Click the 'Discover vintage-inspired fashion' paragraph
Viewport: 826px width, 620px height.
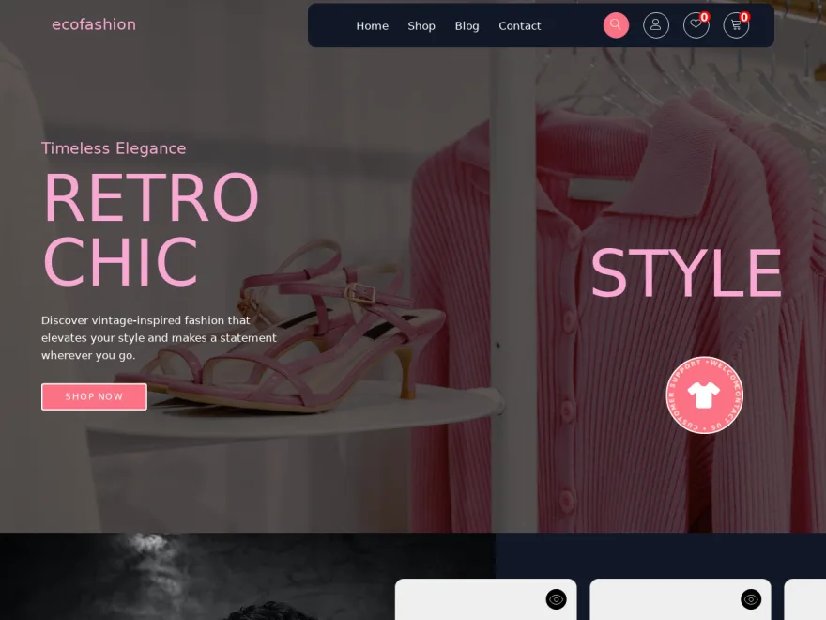click(159, 338)
